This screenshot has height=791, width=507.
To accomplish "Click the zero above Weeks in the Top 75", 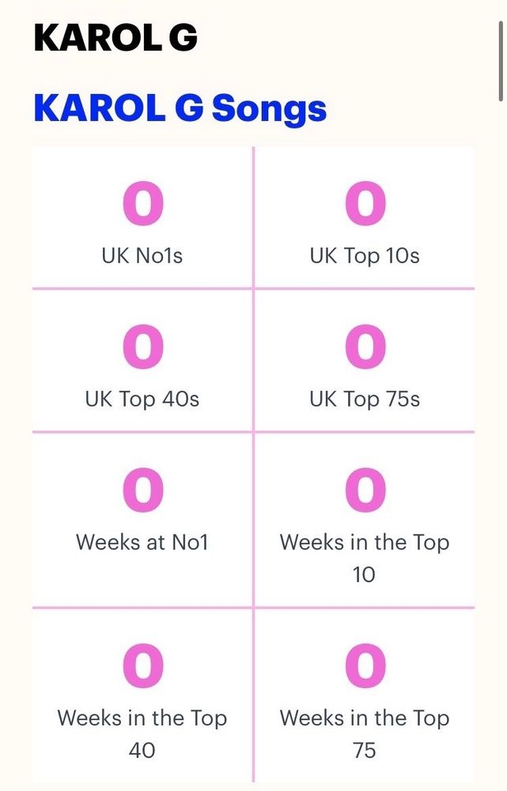I will [x=365, y=665].
